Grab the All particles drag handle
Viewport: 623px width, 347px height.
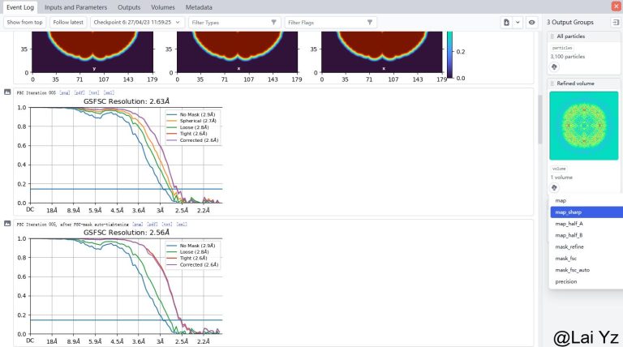552,37
